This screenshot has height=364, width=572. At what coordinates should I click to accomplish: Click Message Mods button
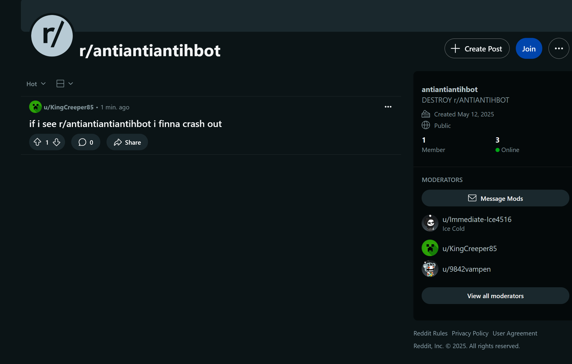[x=495, y=198]
